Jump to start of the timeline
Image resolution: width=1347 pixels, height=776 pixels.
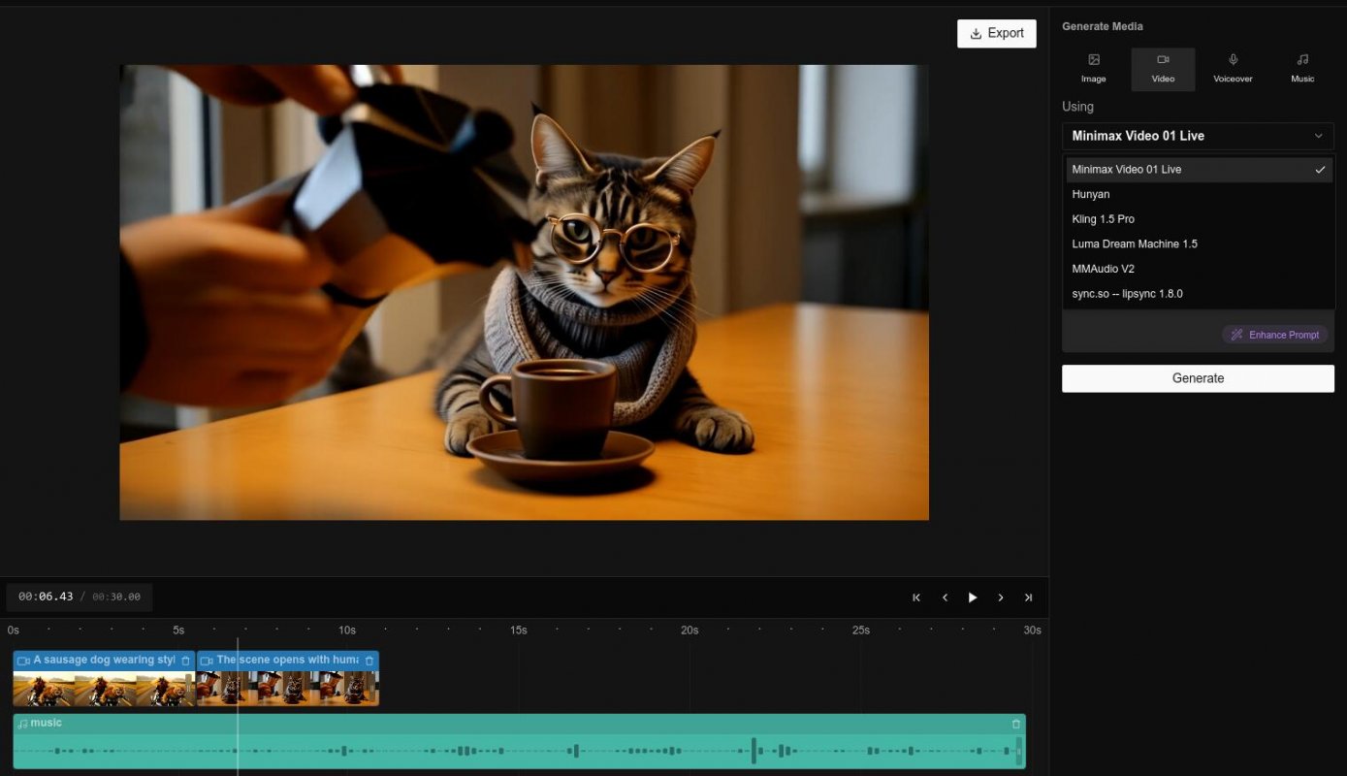click(915, 597)
